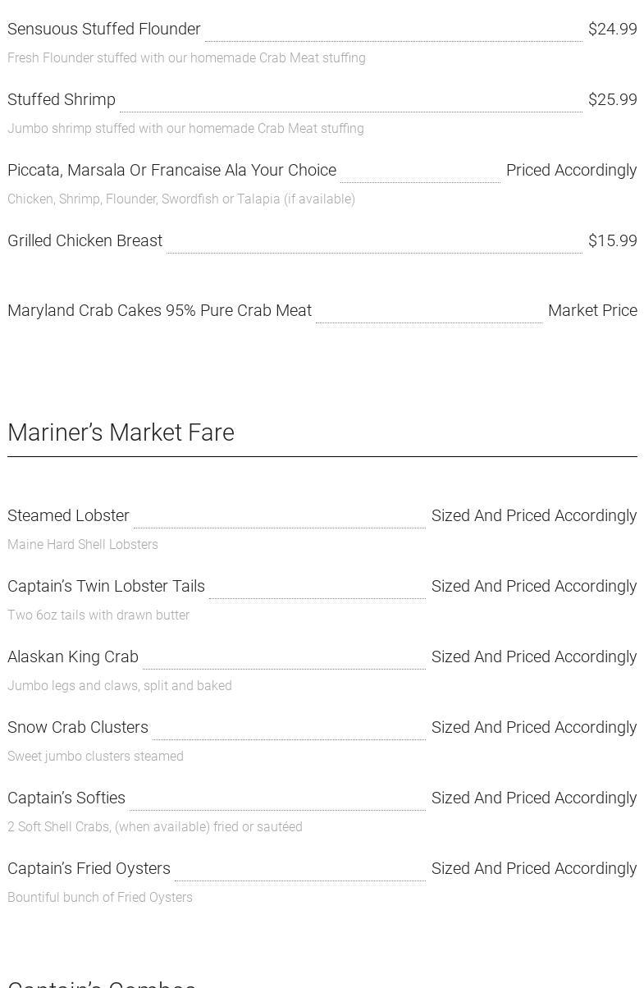
Task: Select the Captain's Softies menu item
Action: point(66,798)
